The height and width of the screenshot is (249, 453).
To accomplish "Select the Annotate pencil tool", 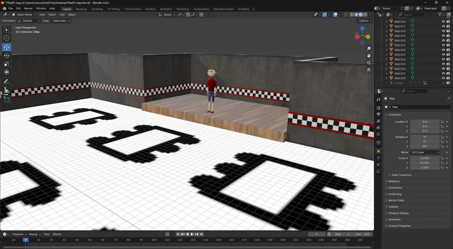I will (7, 82).
